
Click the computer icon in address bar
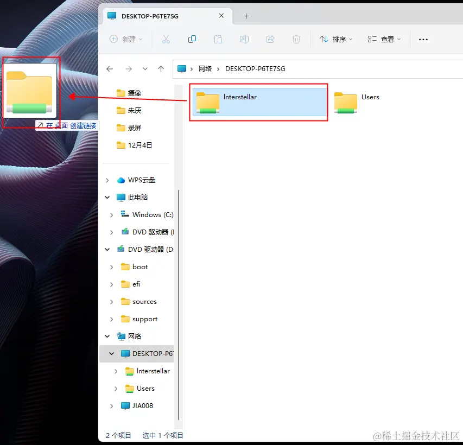[x=182, y=69]
